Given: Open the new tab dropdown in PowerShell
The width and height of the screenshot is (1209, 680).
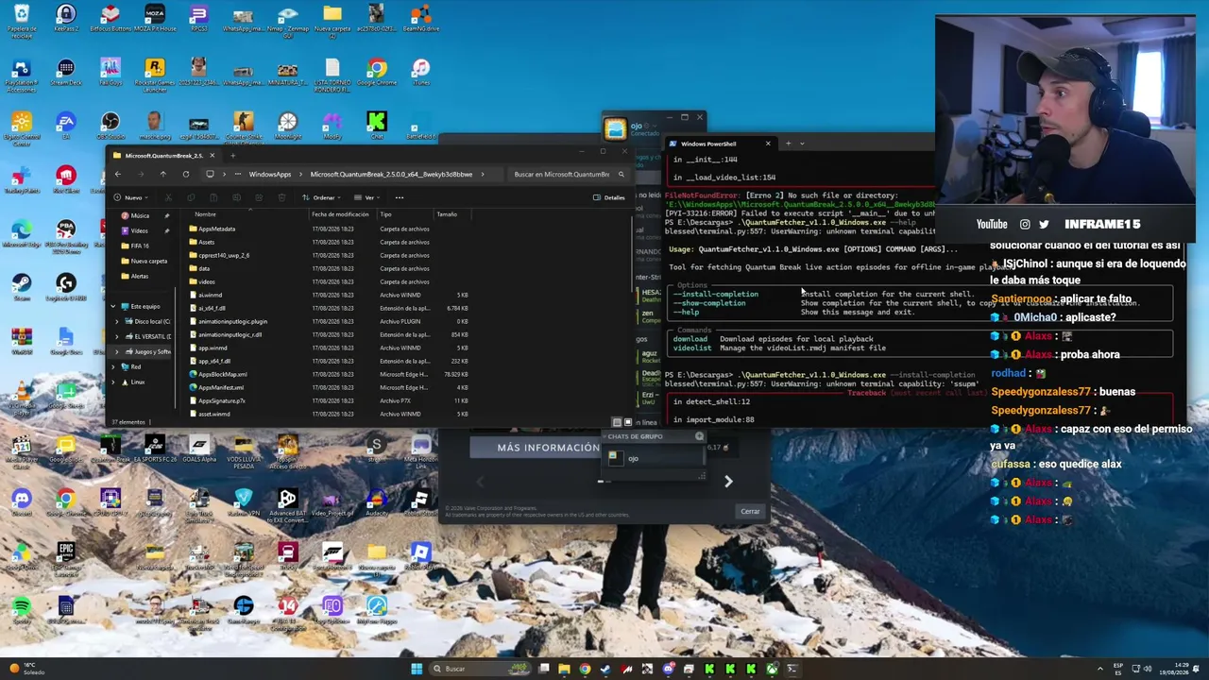Looking at the screenshot, I should (802, 144).
